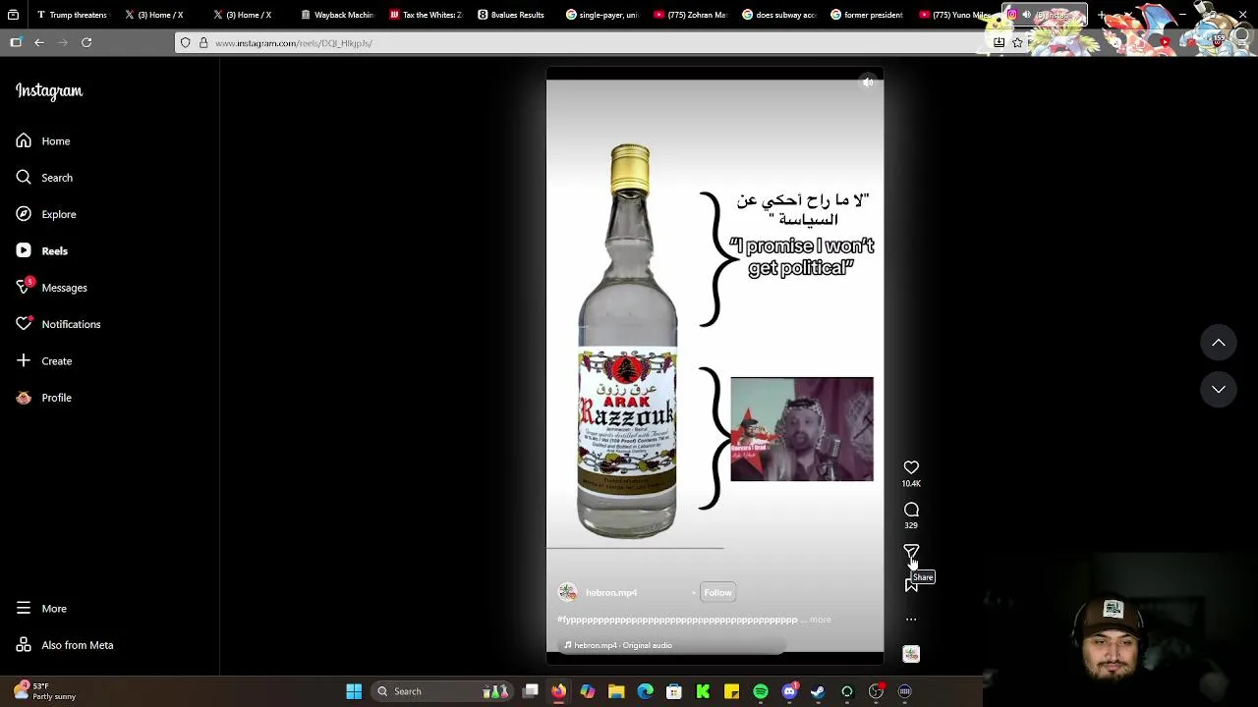Open Discord from the taskbar
Viewport: 1258px width, 707px height.
789,691
